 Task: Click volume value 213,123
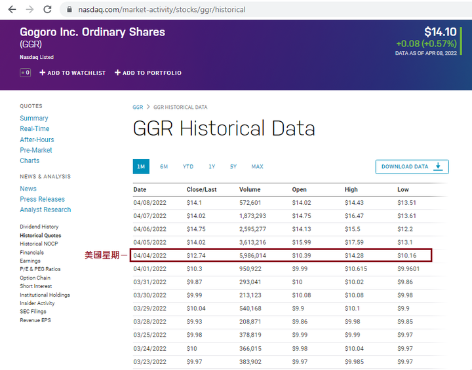pos(250,295)
